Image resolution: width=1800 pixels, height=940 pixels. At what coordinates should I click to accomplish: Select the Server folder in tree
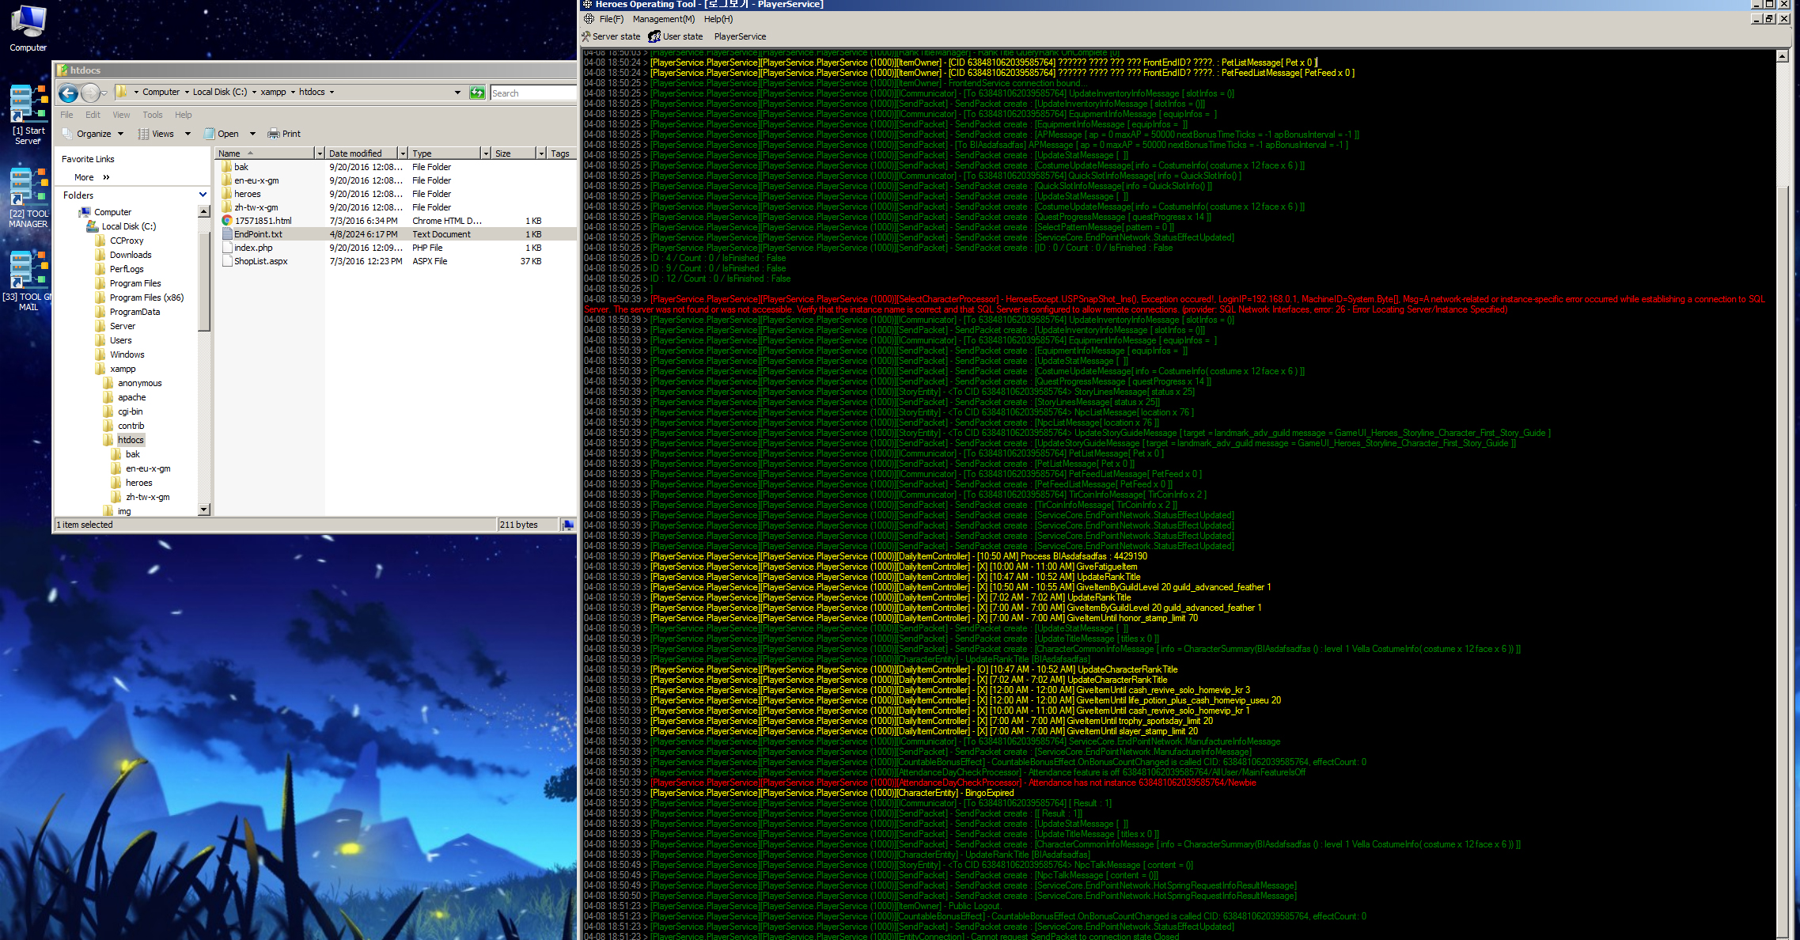pos(116,326)
